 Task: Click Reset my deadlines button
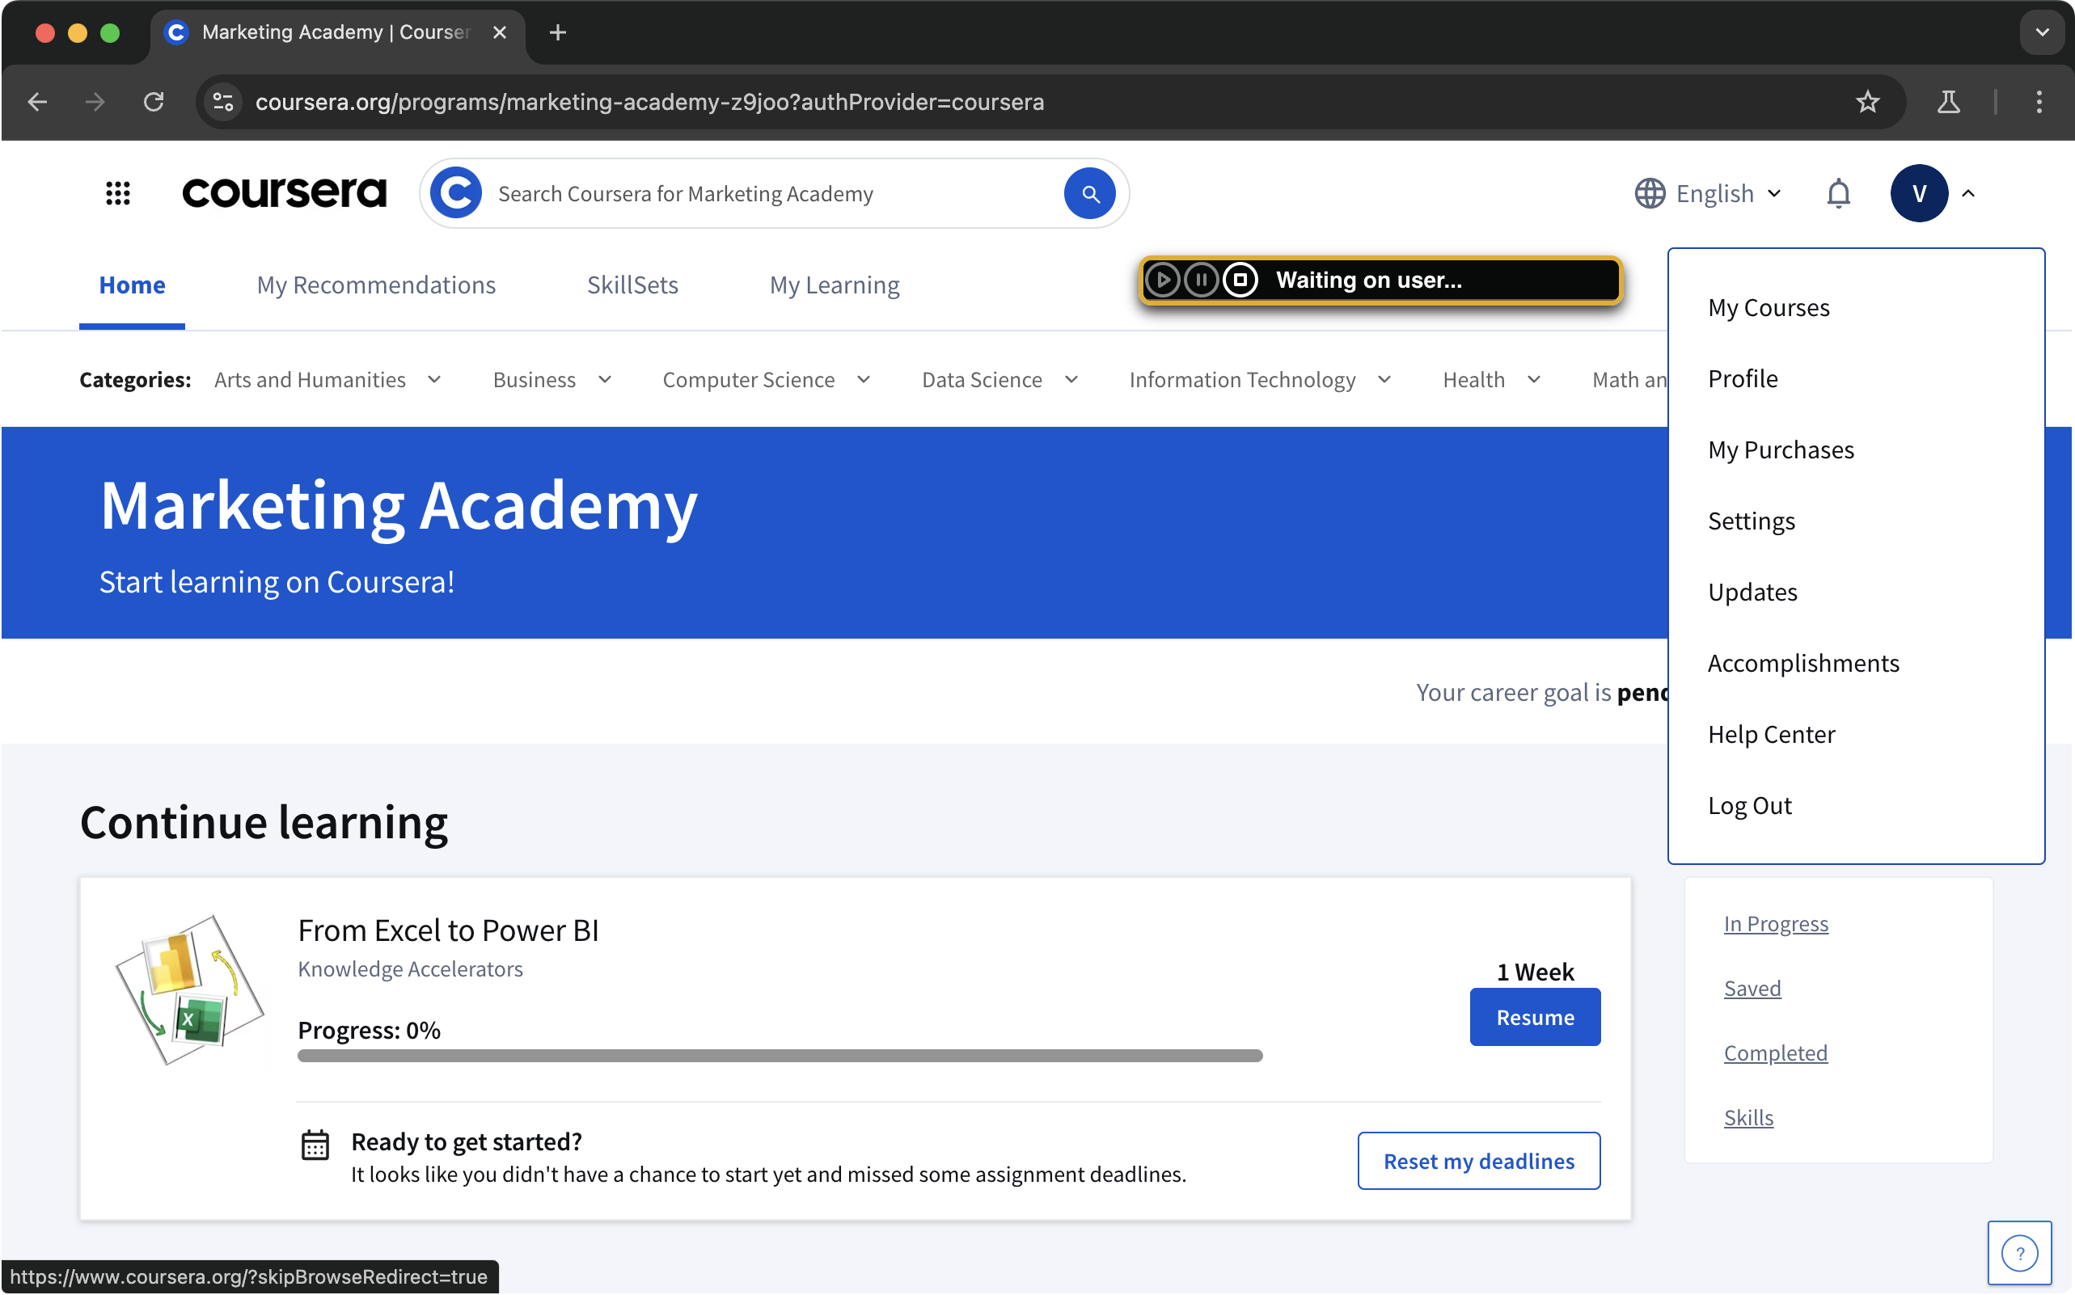1478,1162
